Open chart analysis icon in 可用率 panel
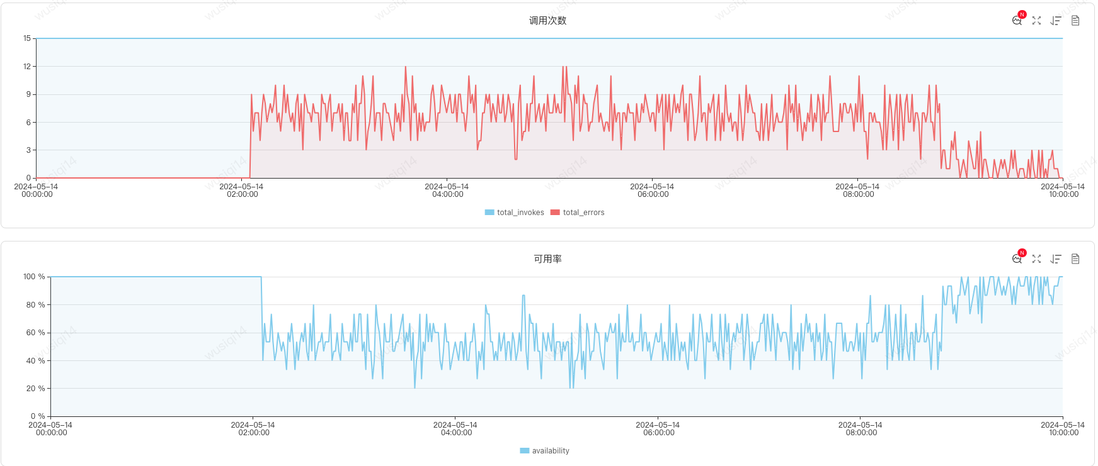The width and height of the screenshot is (1098, 466). pyautogui.click(x=1017, y=259)
